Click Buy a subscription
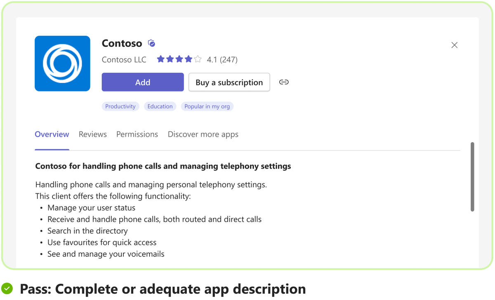Image resolution: width=495 pixels, height=300 pixels. pyautogui.click(x=229, y=82)
